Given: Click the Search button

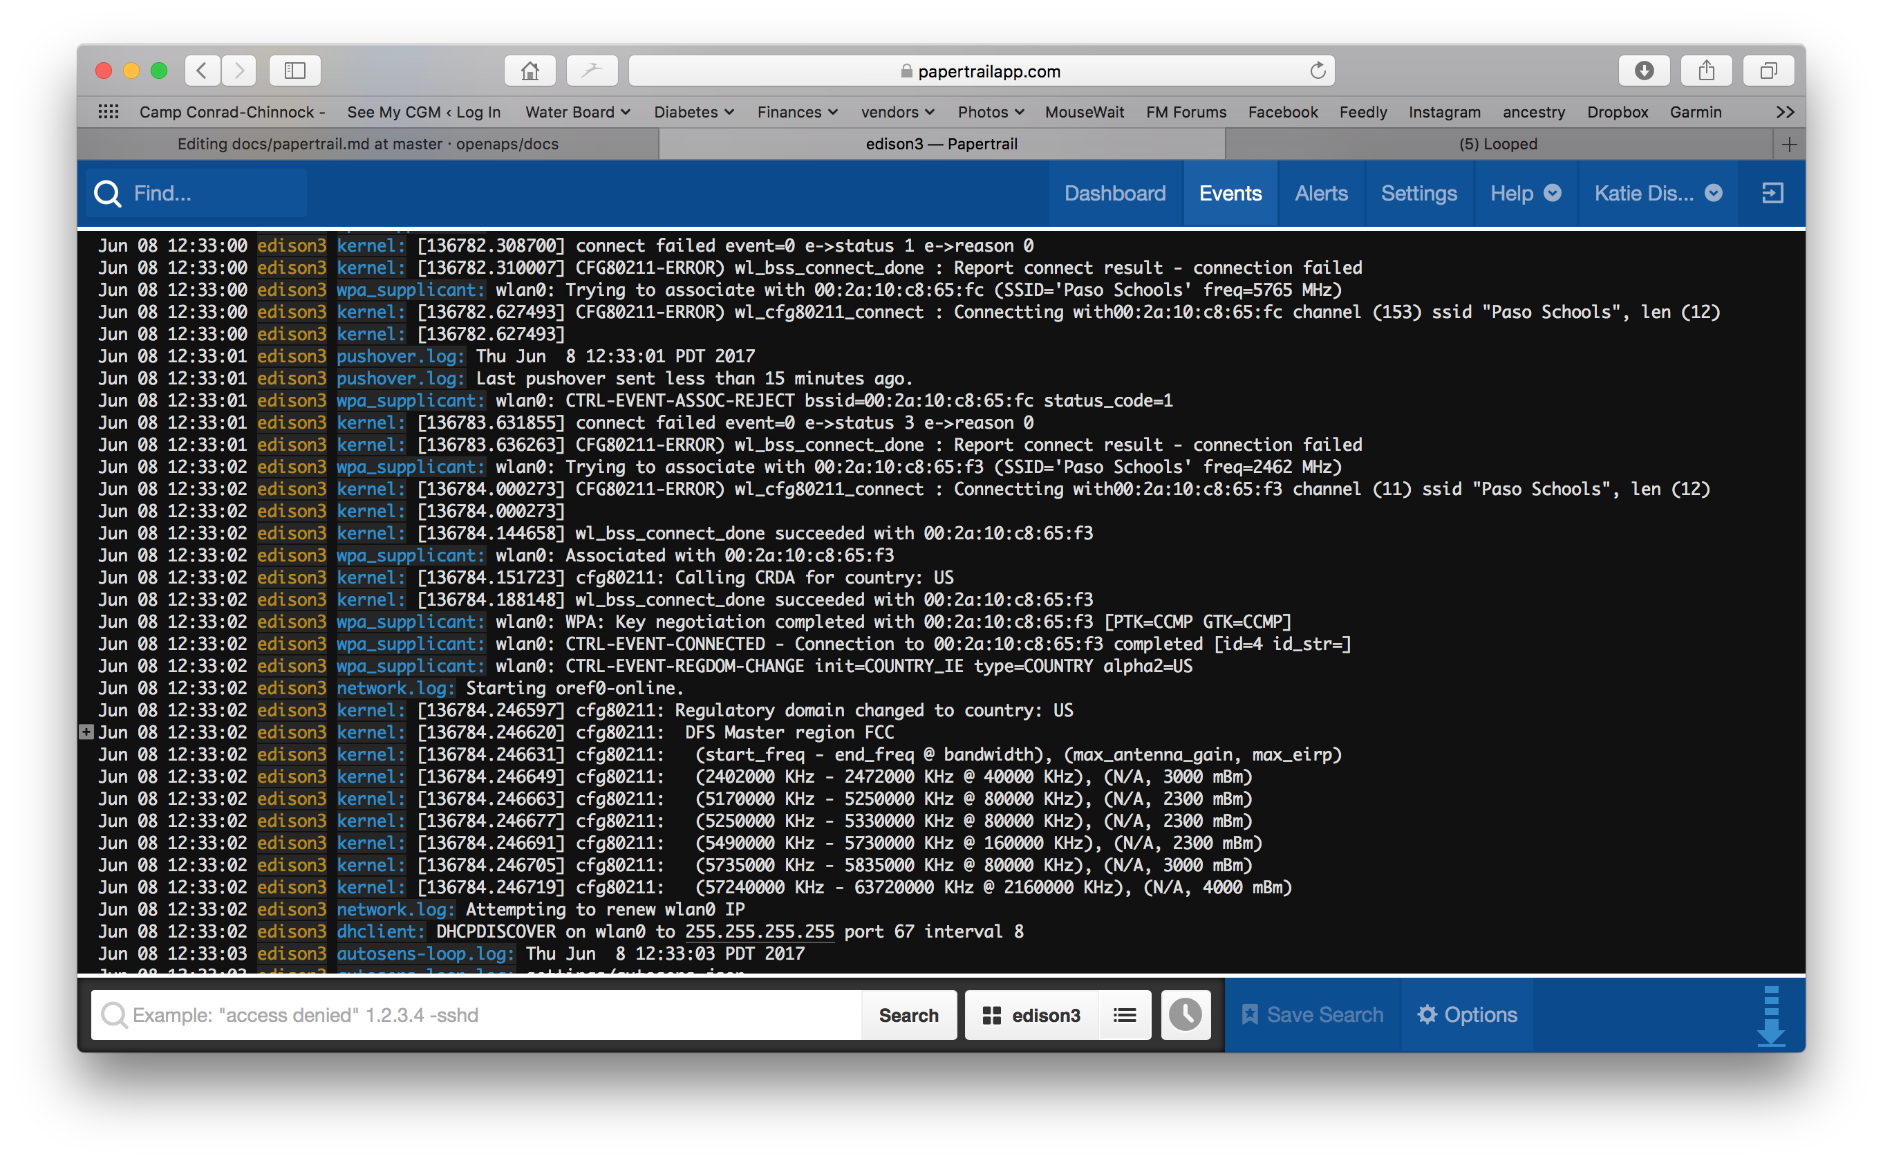Looking at the screenshot, I should [908, 1015].
